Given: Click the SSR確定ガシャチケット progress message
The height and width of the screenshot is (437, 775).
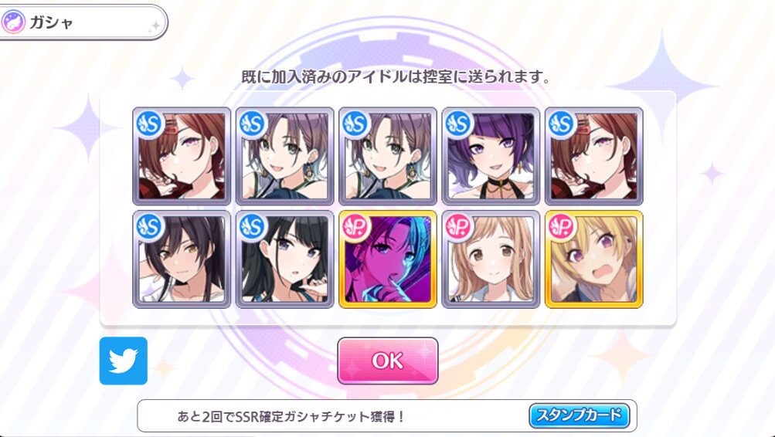Looking at the screenshot, I should (x=291, y=416).
